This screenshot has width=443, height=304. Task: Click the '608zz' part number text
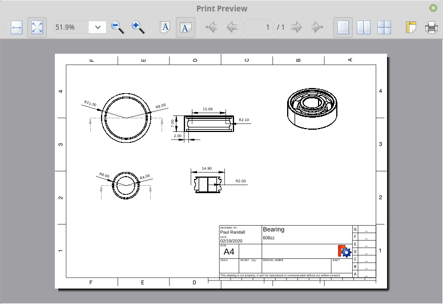[269, 238]
